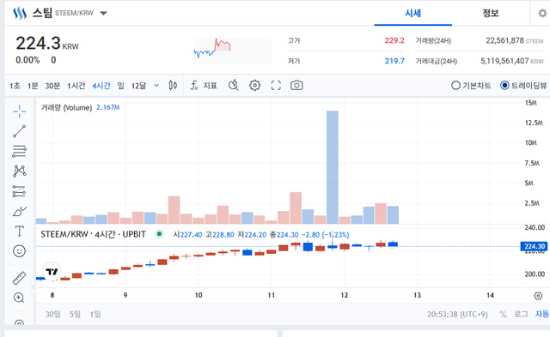Set interval to 30분

52,86
